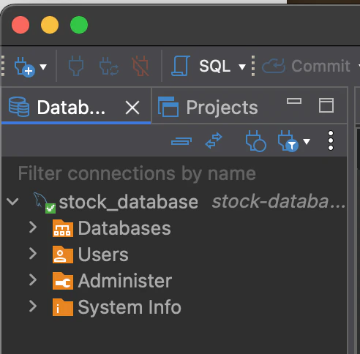Image resolution: width=360 pixels, height=354 pixels.
Task: Open the connection filter dropdown arrow
Action: (307, 141)
